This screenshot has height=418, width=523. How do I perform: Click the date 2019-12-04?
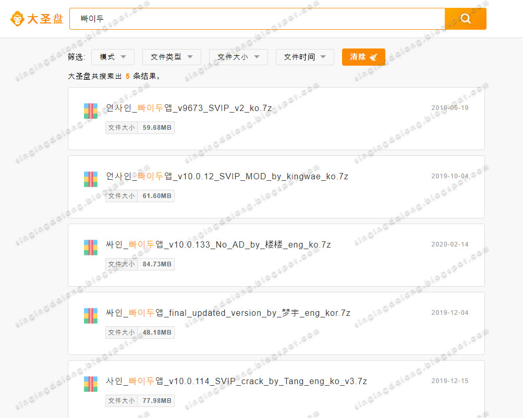[449, 313]
